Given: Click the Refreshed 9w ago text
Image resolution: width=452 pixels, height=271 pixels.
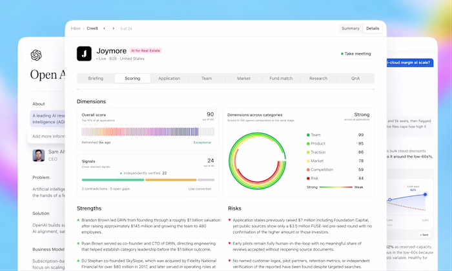Looking at the screenshot, I should point(96,143).
